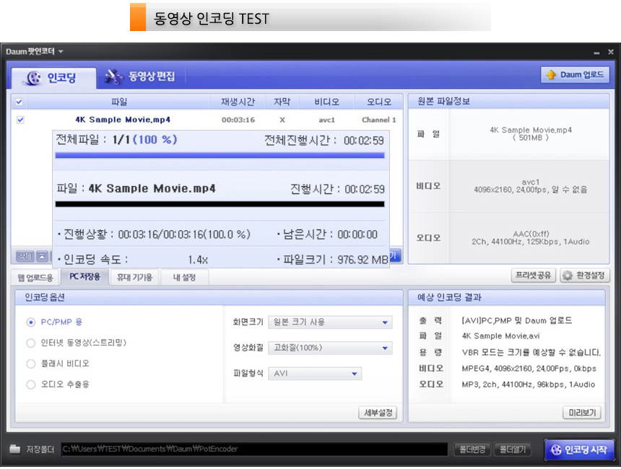Image resolution: width=621 pixels, height=469 pixels.
Task: Click the 오디오 column header
Action: (x=378, y=102)
